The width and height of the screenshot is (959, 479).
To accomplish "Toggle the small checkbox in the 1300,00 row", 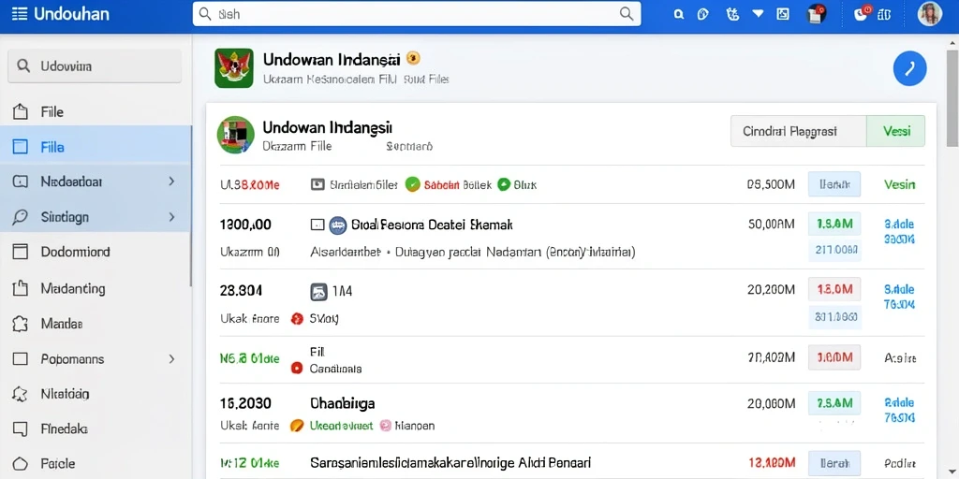I will tap(317, 225).
